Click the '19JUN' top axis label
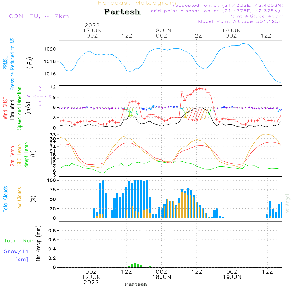Viewport: 294px width, 294px height. click(x=231, y=31)
